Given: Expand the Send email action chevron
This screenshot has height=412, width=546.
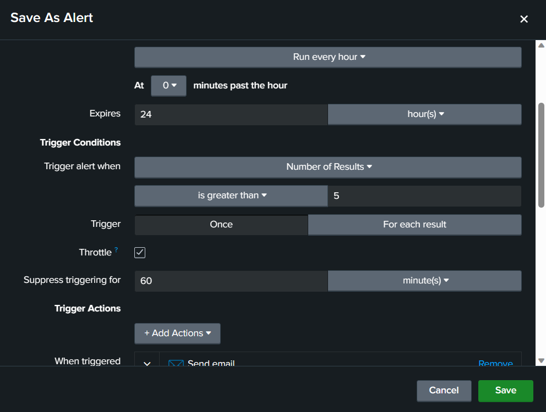Looking at the screenshot, I should 147,361.
